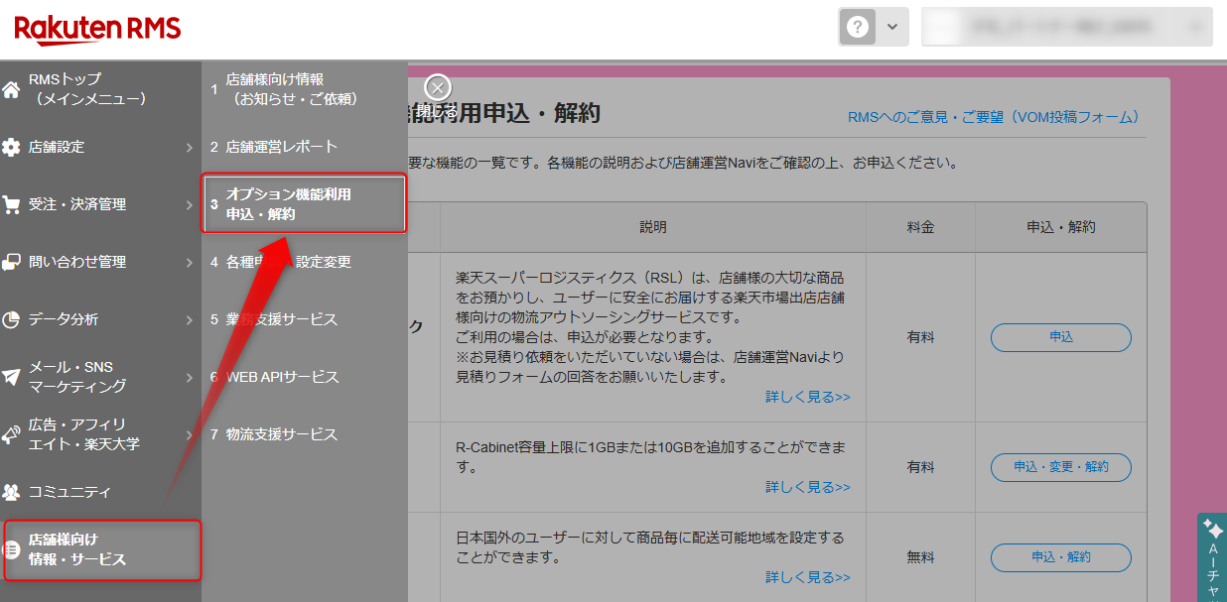1227x602 pixels.
Task: Click the cart icon for 受注・決済管理
Action: (x=11, y=204)
